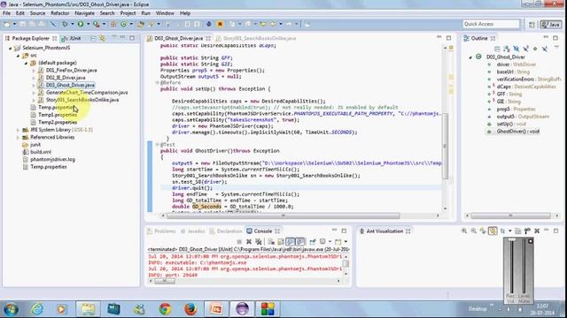This screenshot has width=567, height=318.
Task: Collapse the default package node
Action: [26, 63]
